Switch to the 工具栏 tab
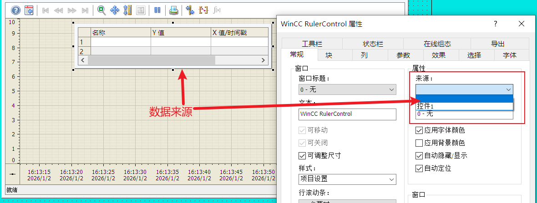Viewport: 537px width, 203px height. point(312,44)
